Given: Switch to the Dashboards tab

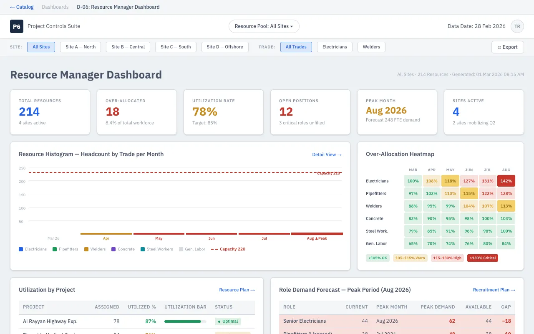Looking at the screenshot, I should pyautogui.click(x=55, y=7).
